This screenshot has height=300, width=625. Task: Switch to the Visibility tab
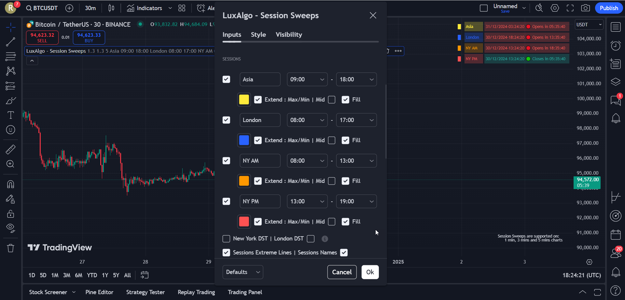coord(289,34)
